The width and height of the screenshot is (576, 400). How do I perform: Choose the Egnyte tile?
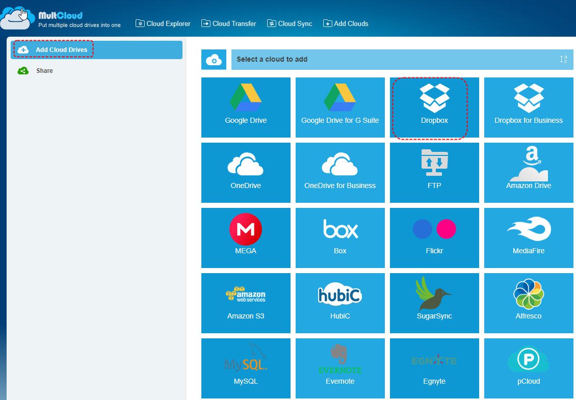434,368
